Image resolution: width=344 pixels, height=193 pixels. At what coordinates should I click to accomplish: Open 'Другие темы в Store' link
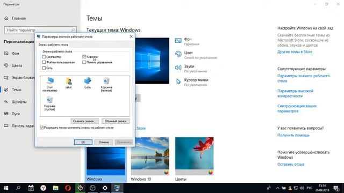295,52
